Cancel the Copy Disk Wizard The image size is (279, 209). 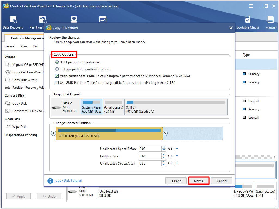[x=222, y=181]
